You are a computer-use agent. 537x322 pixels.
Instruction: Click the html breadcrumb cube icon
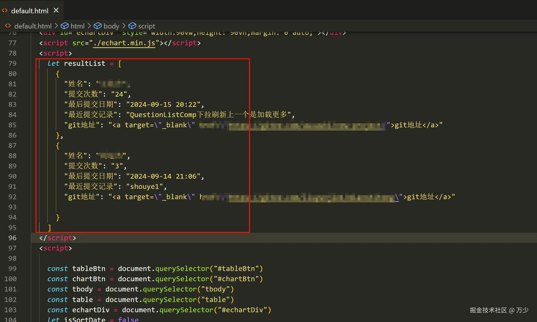[65, 26]
